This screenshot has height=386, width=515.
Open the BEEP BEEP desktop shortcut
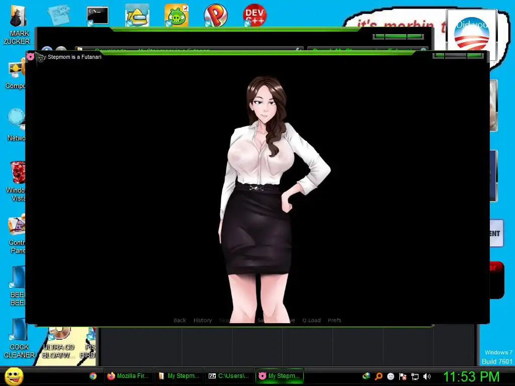[17, 285]
